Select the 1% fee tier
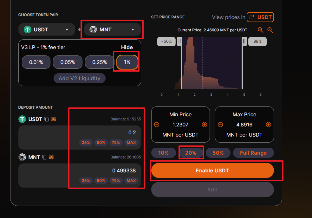Screen dimensions: 312x218 [127, 62]
